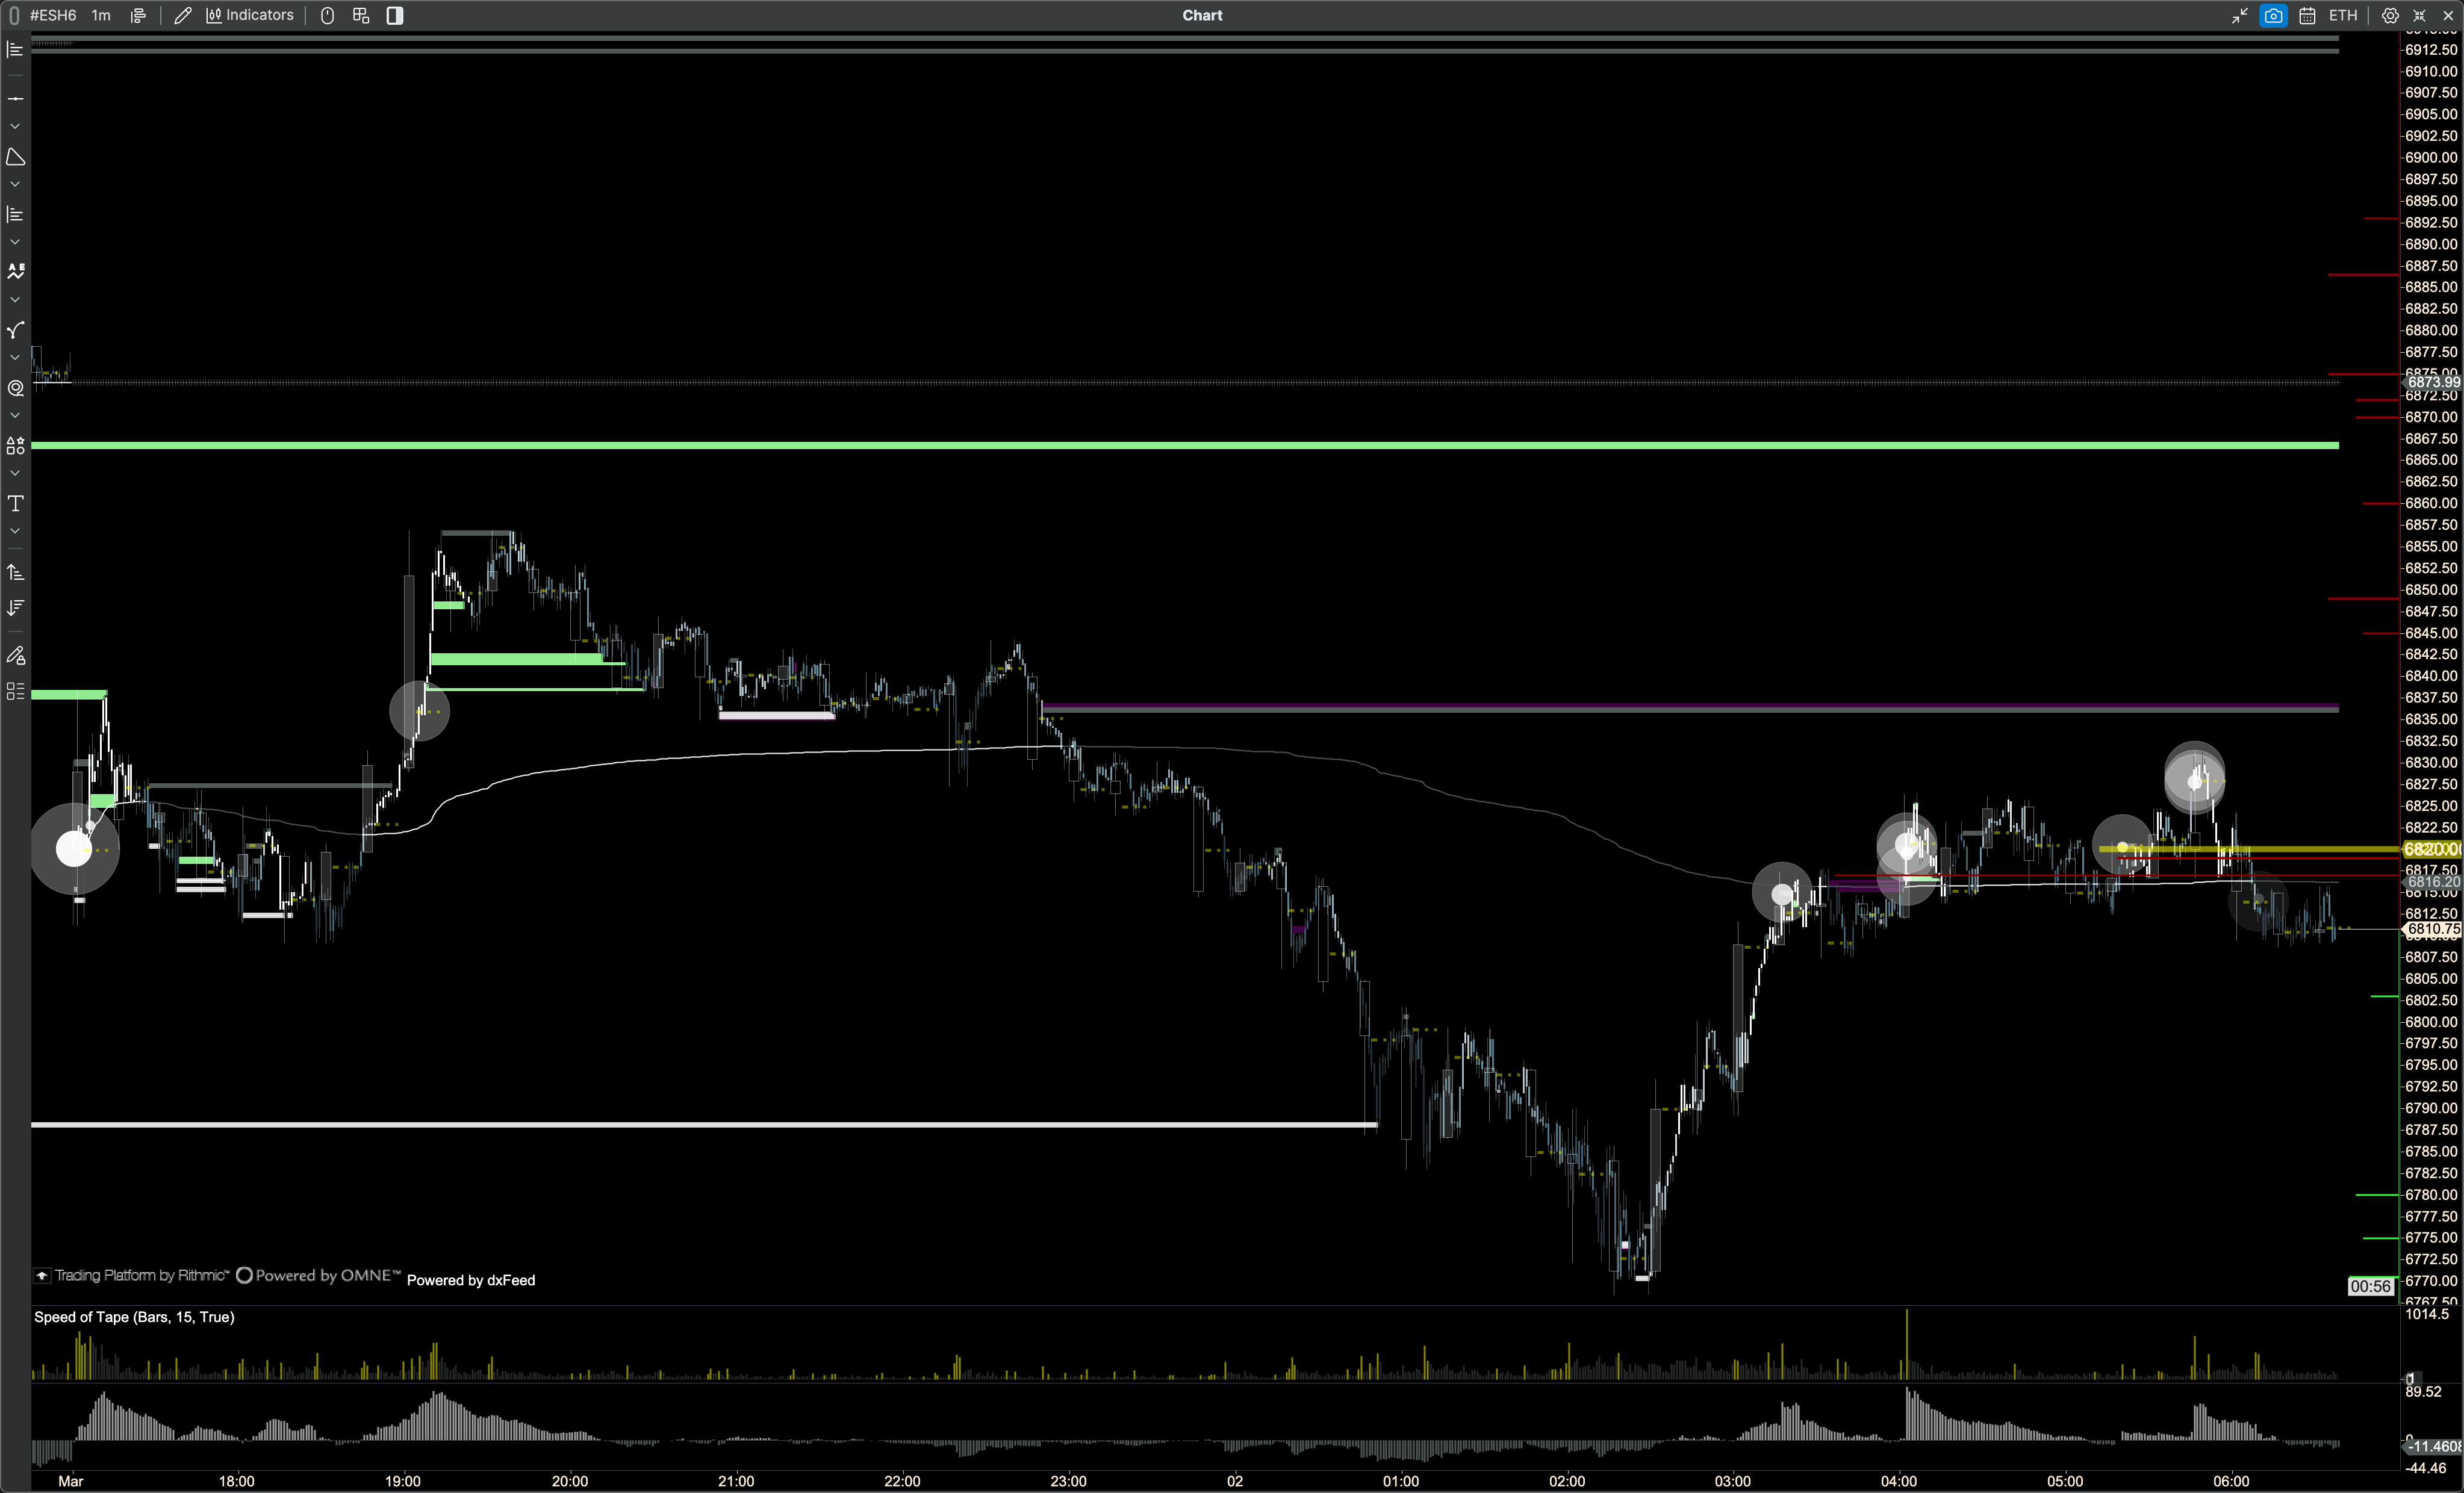Select the text drawing tool

click(15, 503)
